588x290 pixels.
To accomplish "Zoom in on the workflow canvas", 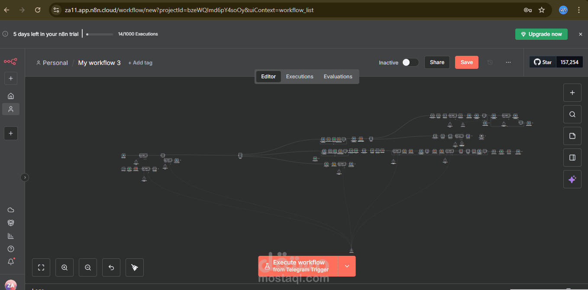I will [x=65, y=267].
